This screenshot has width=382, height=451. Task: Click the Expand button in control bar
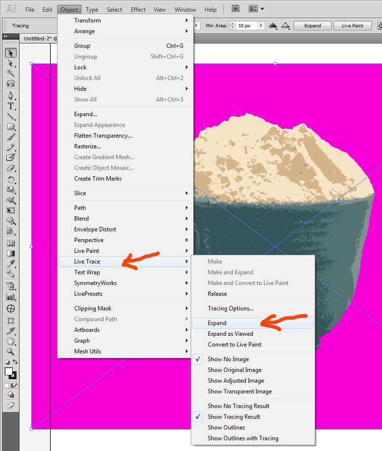coord(313,26)
